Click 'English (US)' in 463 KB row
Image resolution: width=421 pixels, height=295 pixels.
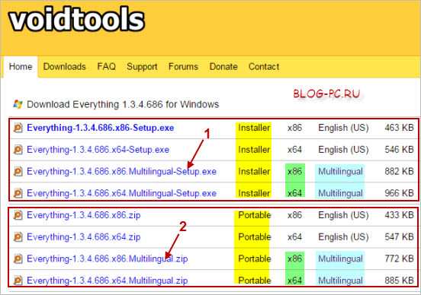coord(343,128)
